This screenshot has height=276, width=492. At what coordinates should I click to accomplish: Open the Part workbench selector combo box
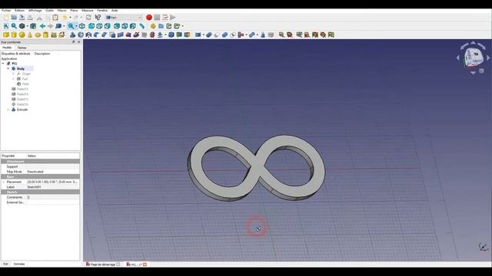point(124,18)
